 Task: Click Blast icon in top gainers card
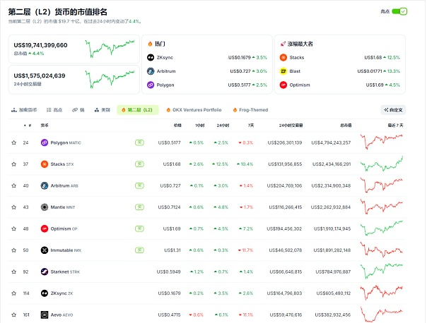tap(283, 71)
